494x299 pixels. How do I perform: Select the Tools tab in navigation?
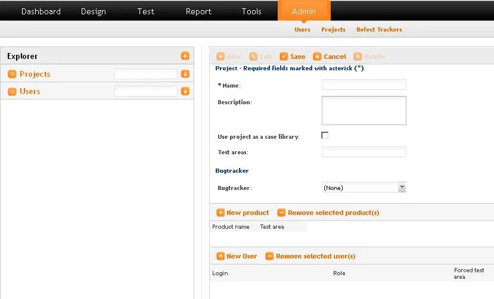(x=251, y=11)
